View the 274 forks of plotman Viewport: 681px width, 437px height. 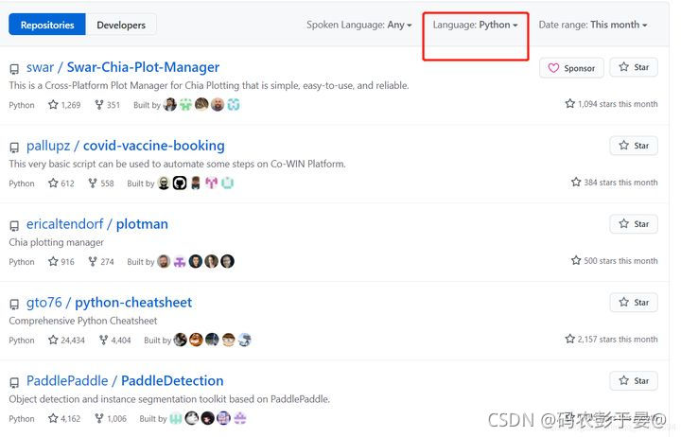click(x=101, y=261)
